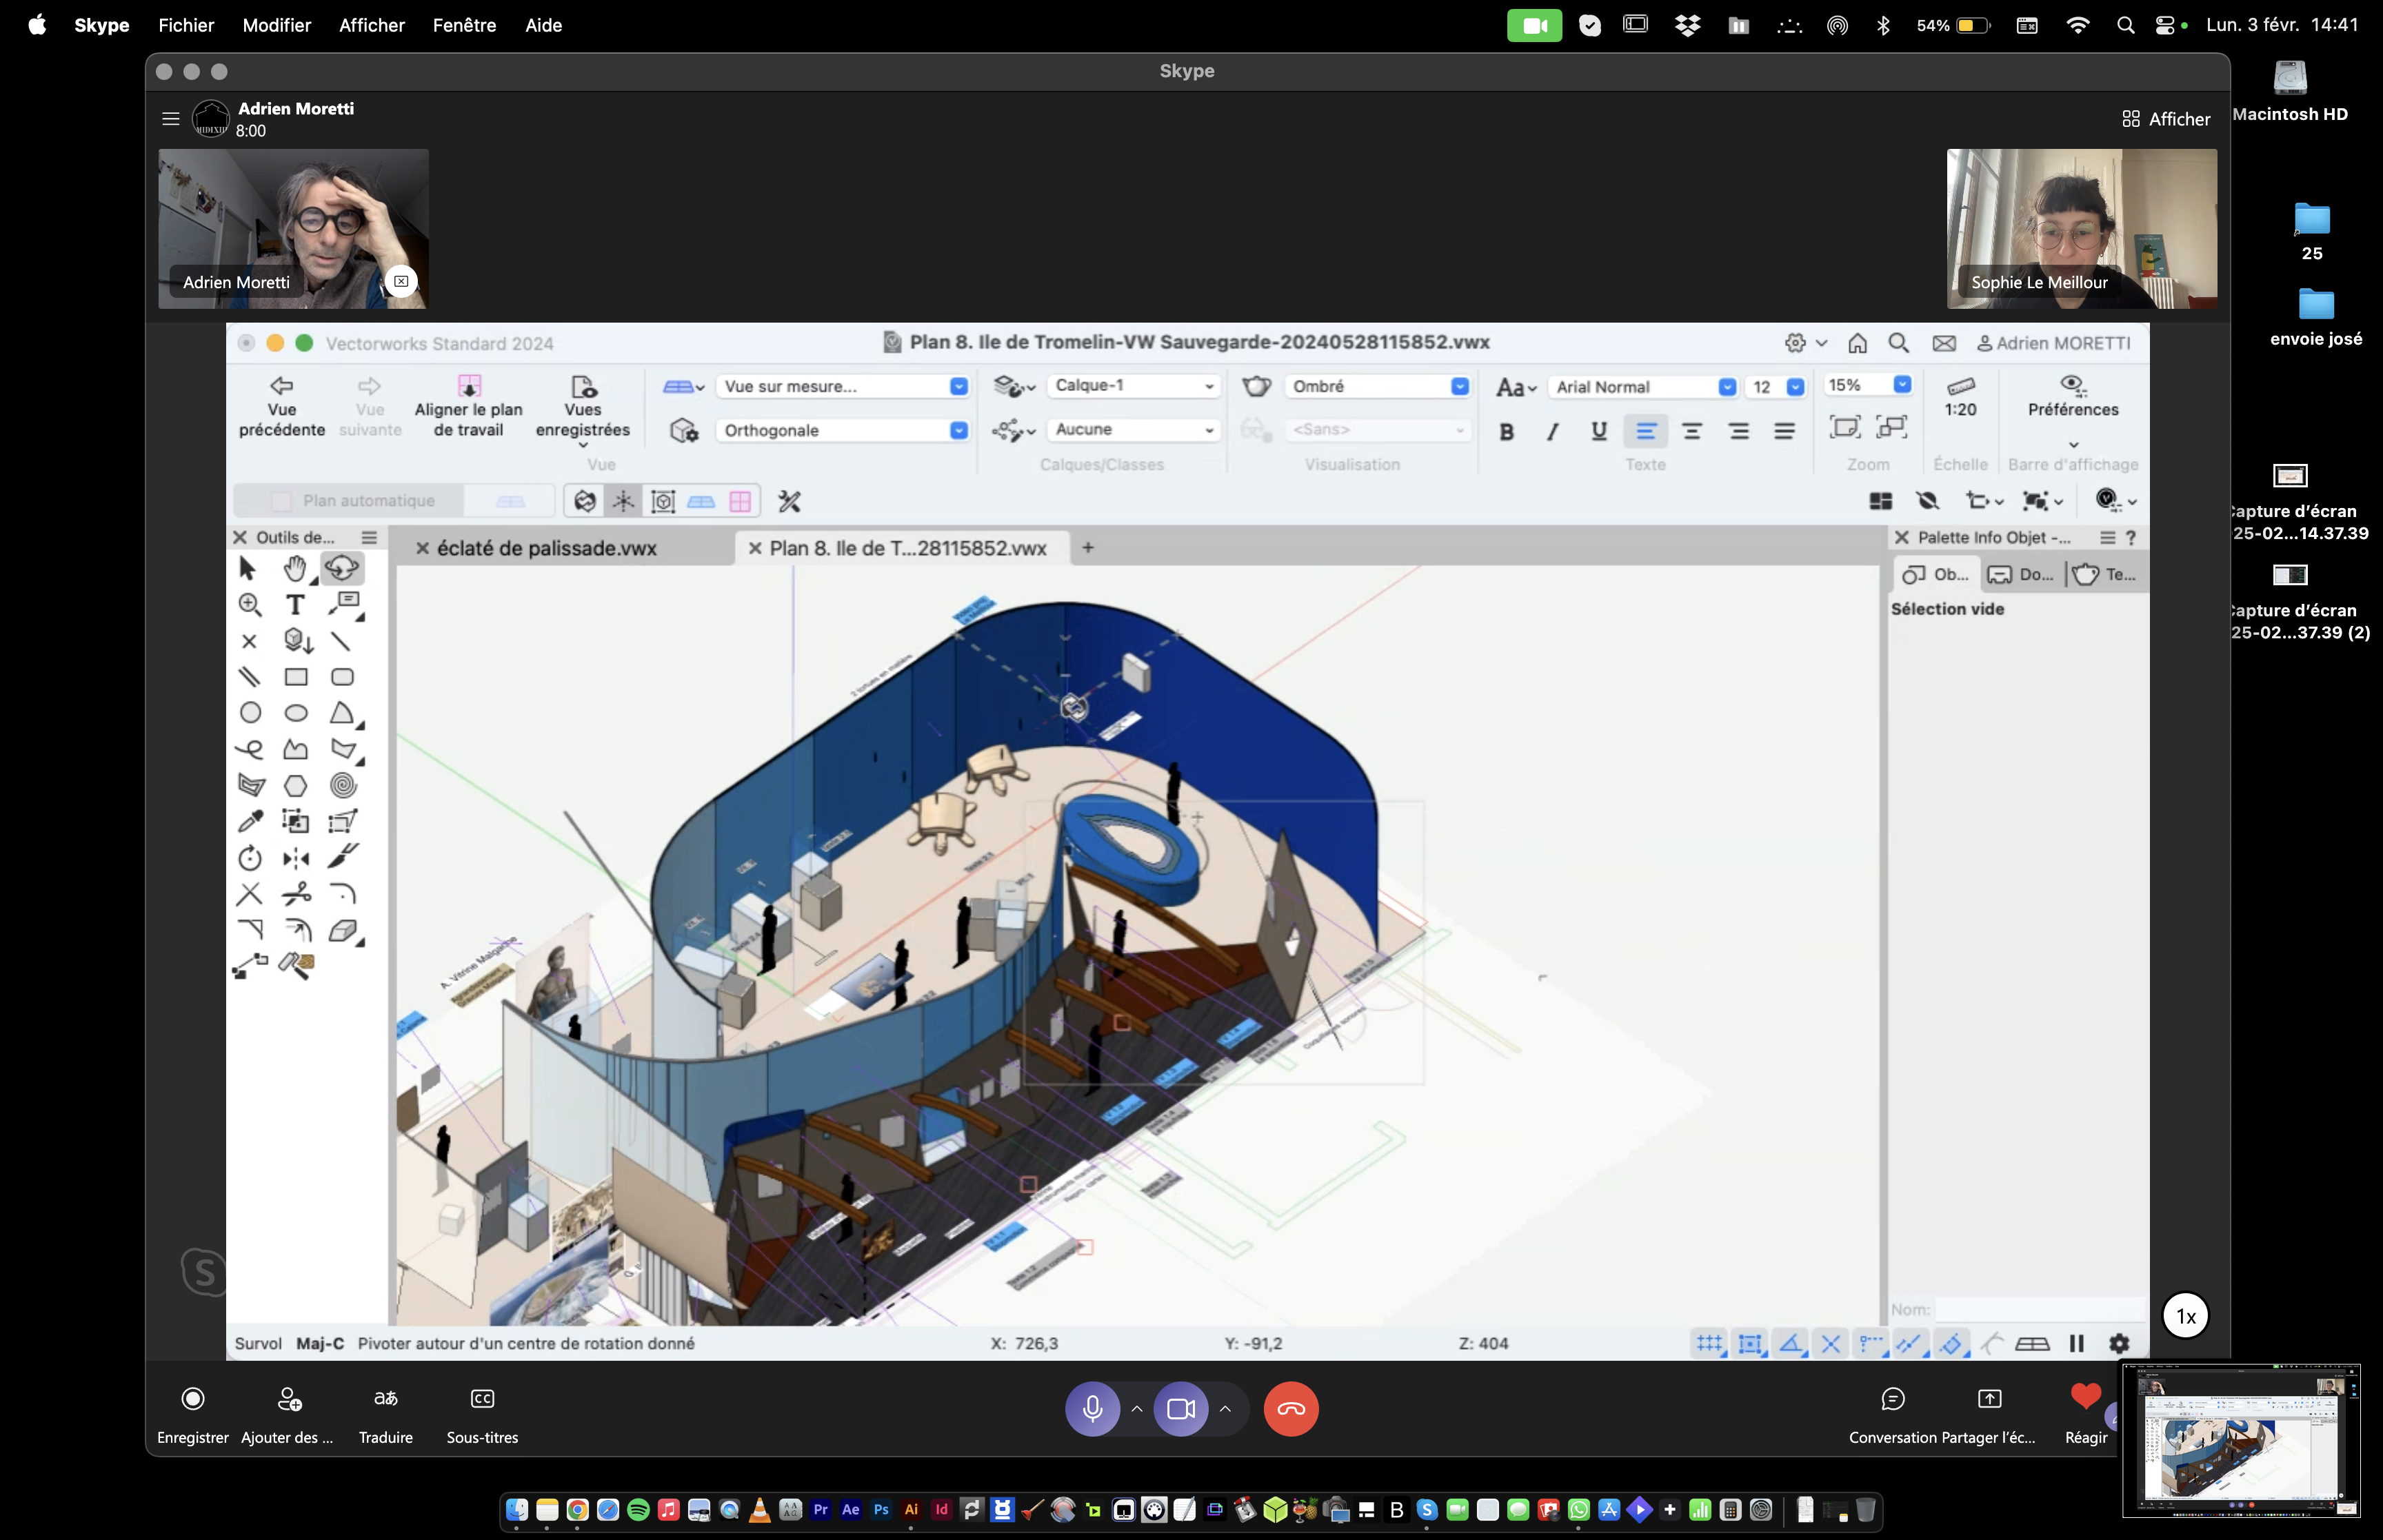Select the Eyedropper tool
Screen dimensions: 2383x1540
pos(250,822)
